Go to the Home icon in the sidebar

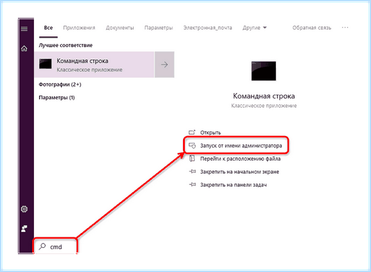[24, 48]
